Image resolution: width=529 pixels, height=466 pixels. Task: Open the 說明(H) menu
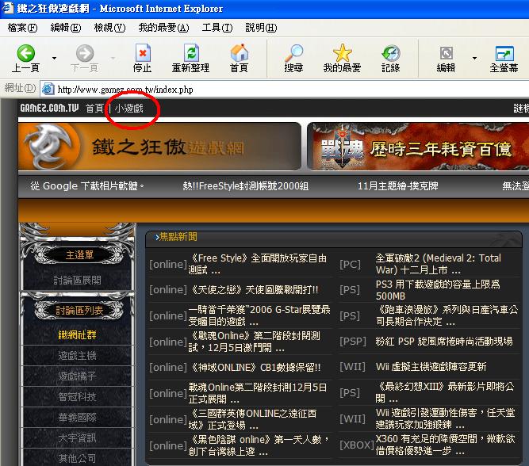coord(261,27)
